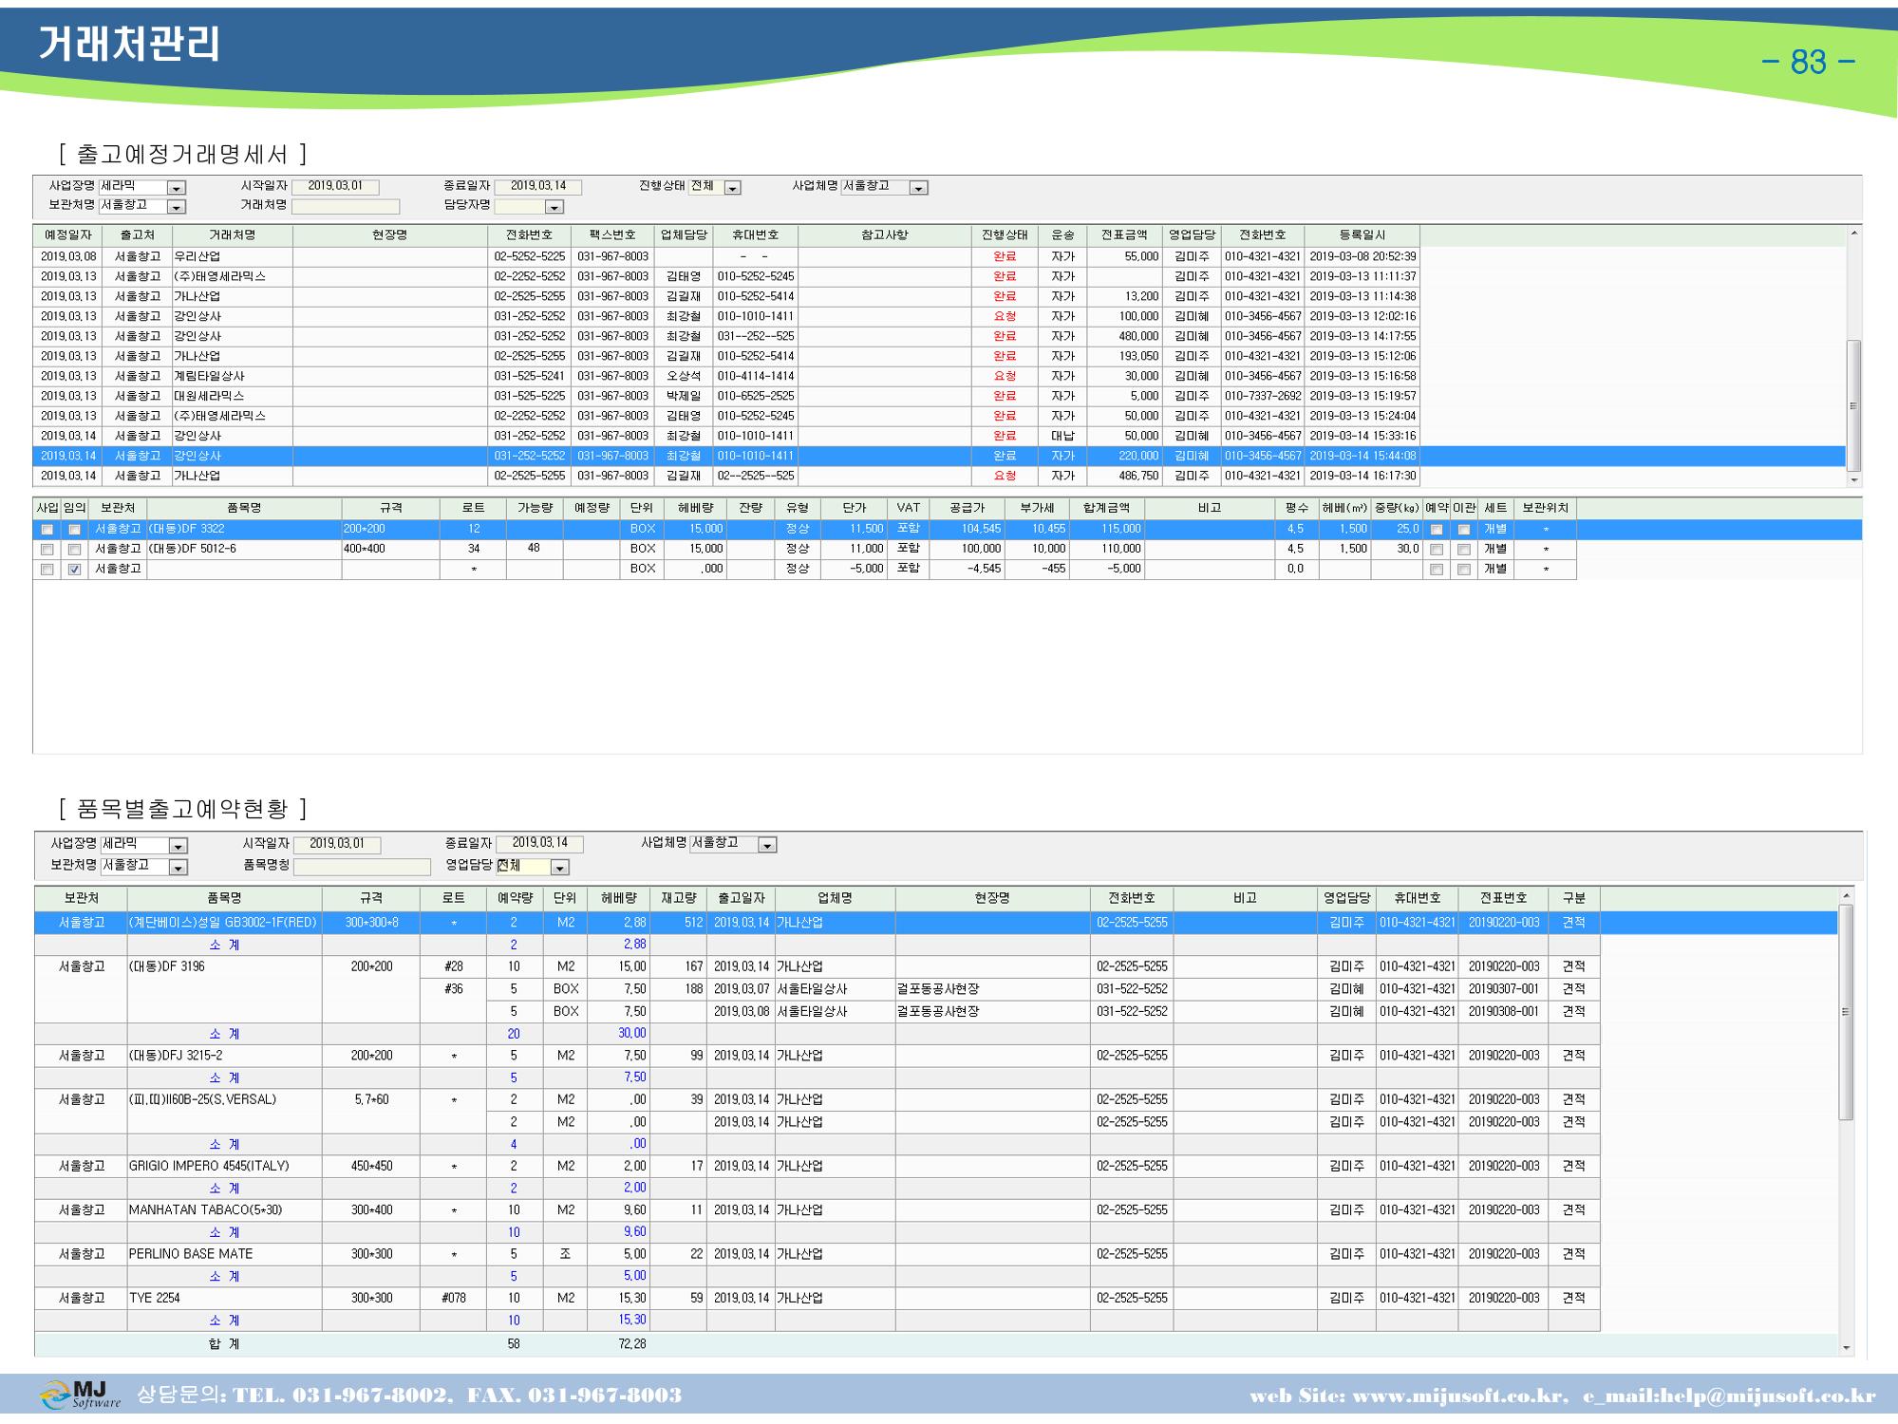Click 시작일자 field in 출고예정거래명세서

click(x=335, y=187)
